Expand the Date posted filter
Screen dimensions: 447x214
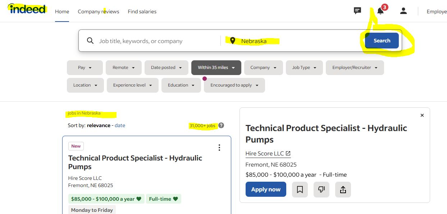point(167,68)
